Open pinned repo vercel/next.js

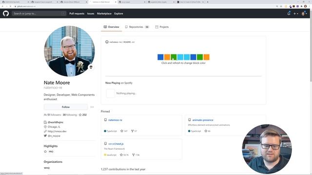click(116, 144)
